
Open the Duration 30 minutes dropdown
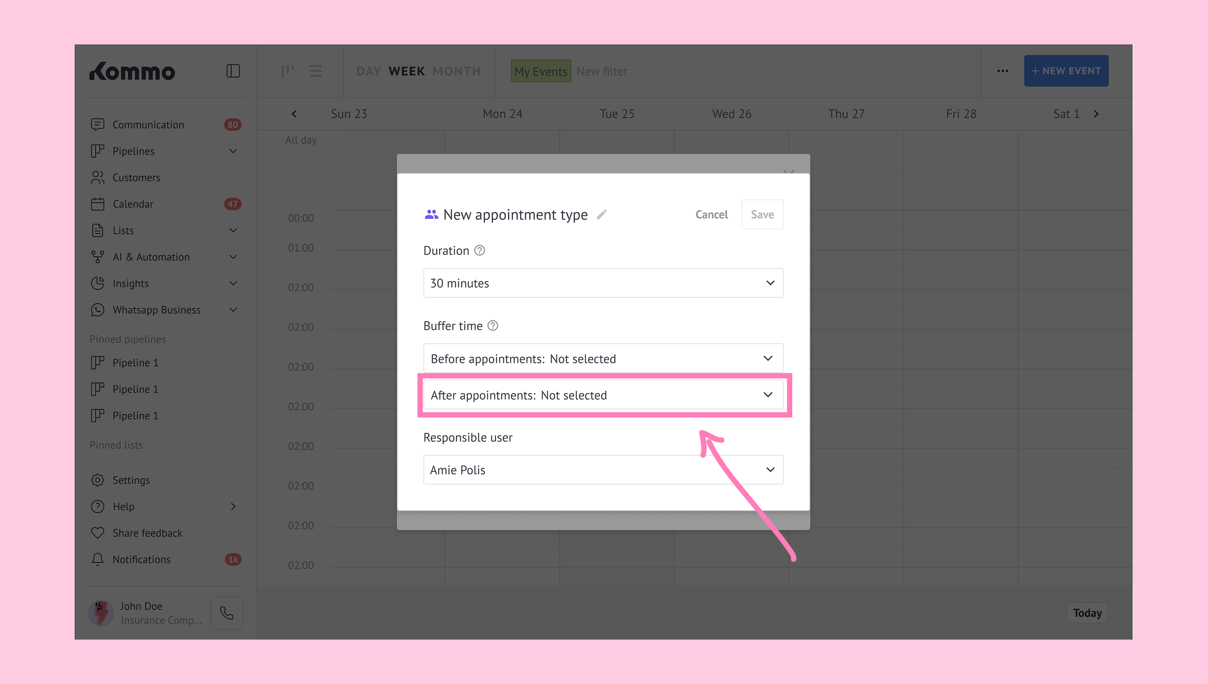pyautogui.click(x=603, y=283)
